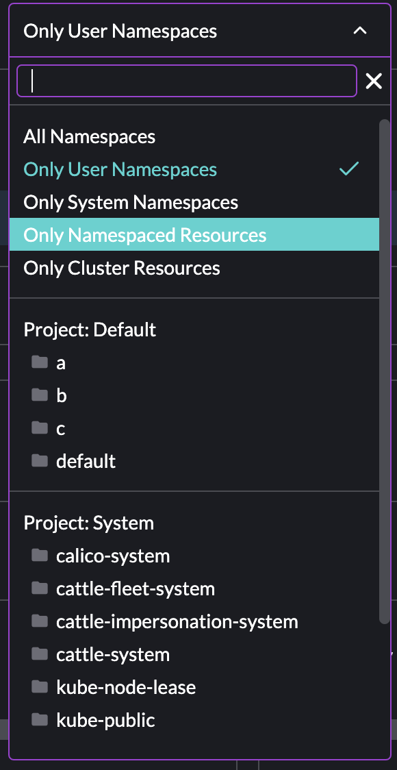Click the folder icon beside cattle-fleet-system

click(x=39, y=588)
